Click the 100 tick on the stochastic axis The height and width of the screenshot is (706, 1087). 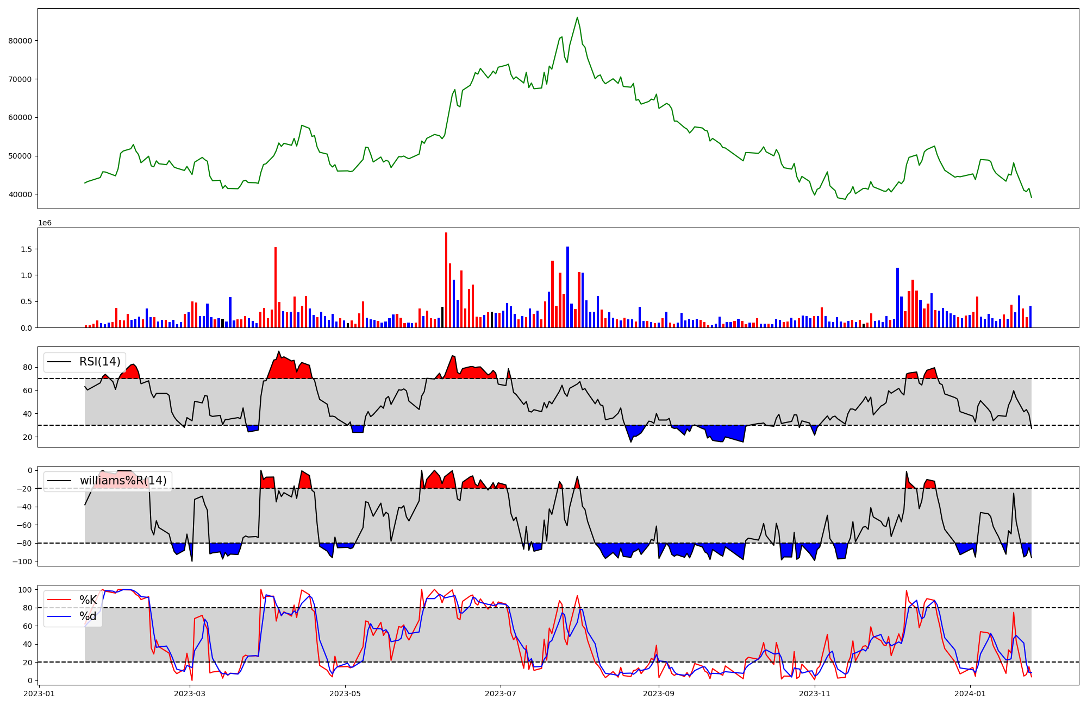tap(26, 590)
